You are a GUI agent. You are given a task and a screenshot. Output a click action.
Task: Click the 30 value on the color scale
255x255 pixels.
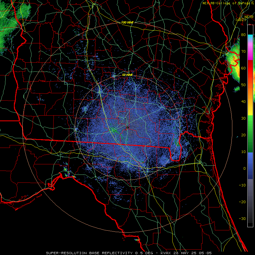click(x=243, y=118)
